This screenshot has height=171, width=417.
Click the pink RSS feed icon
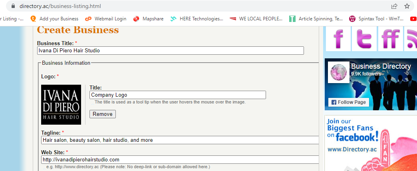tap(411, 39)
